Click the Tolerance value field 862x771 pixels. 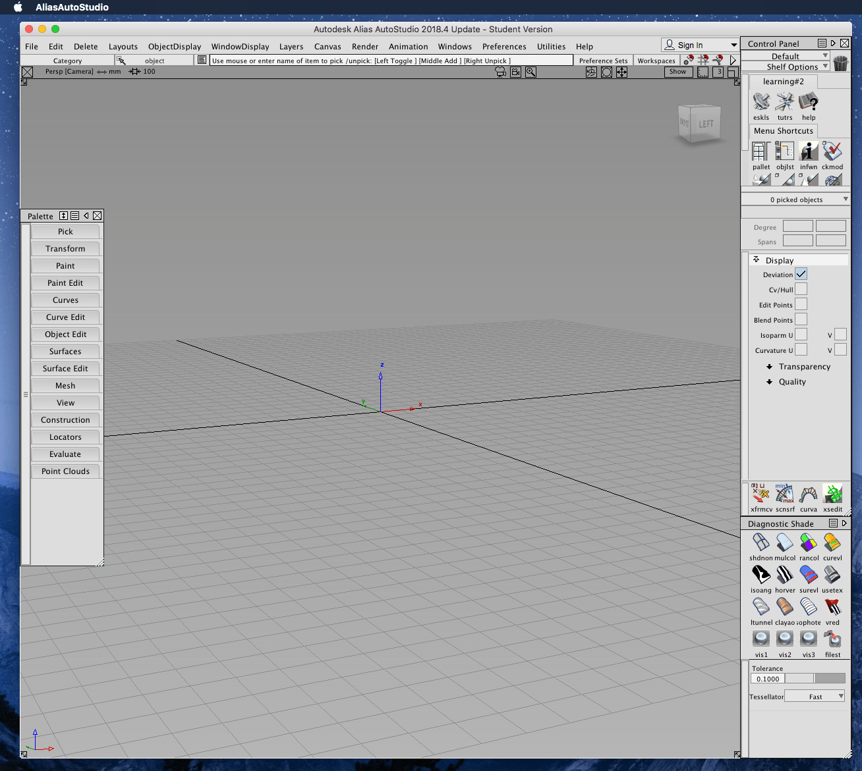768,679
